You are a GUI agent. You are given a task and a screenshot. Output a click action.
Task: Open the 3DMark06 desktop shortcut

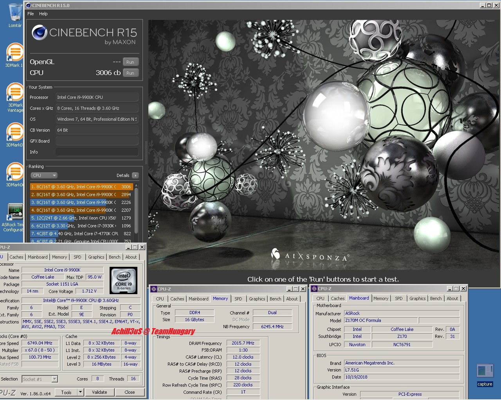(x=15, y=175)
